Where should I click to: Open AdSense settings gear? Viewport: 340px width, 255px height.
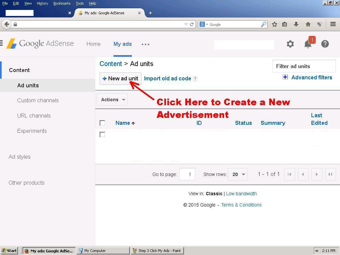point(290,44)
